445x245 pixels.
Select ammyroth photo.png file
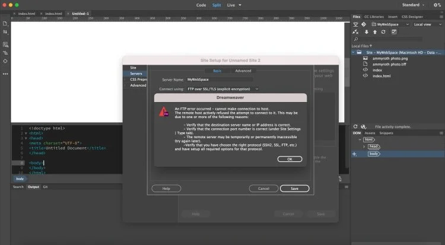coord(390,58)
